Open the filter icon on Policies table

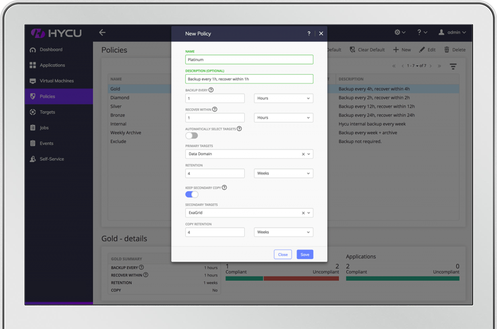453,66
